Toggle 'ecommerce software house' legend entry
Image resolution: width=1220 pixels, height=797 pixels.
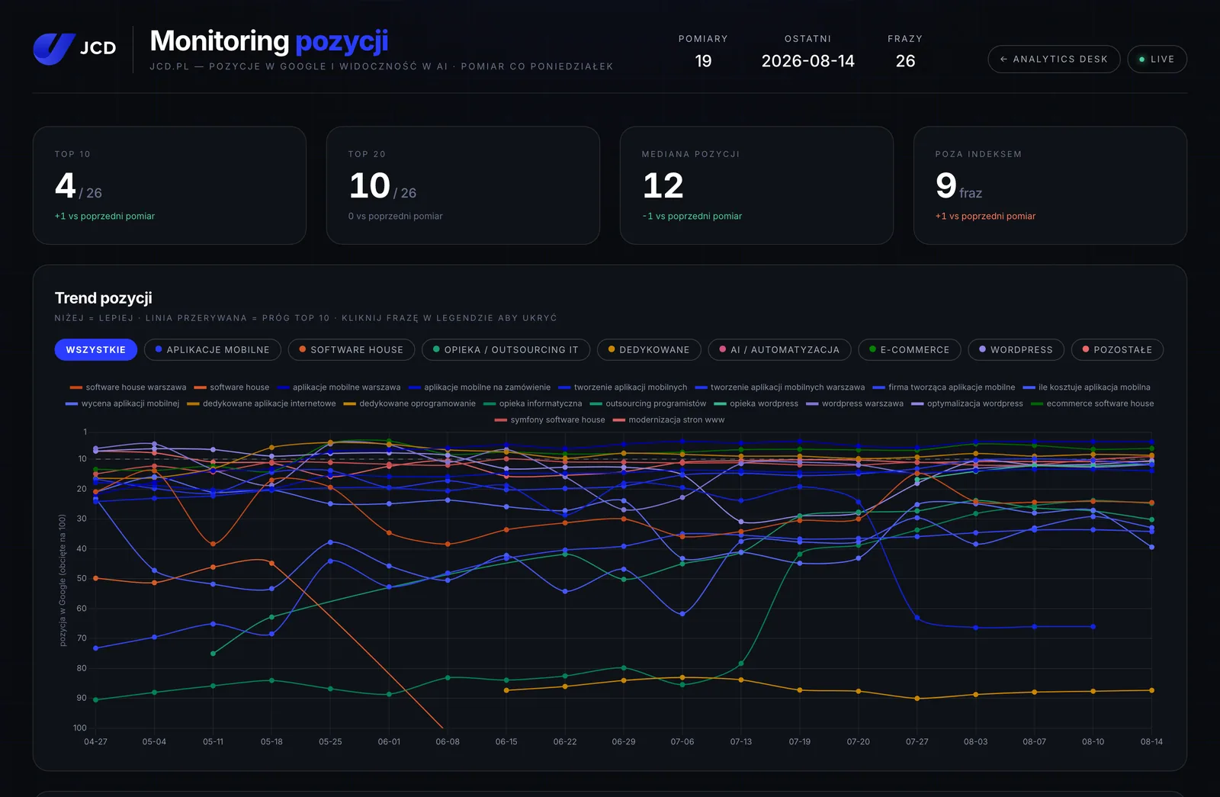coord(1093,403)
